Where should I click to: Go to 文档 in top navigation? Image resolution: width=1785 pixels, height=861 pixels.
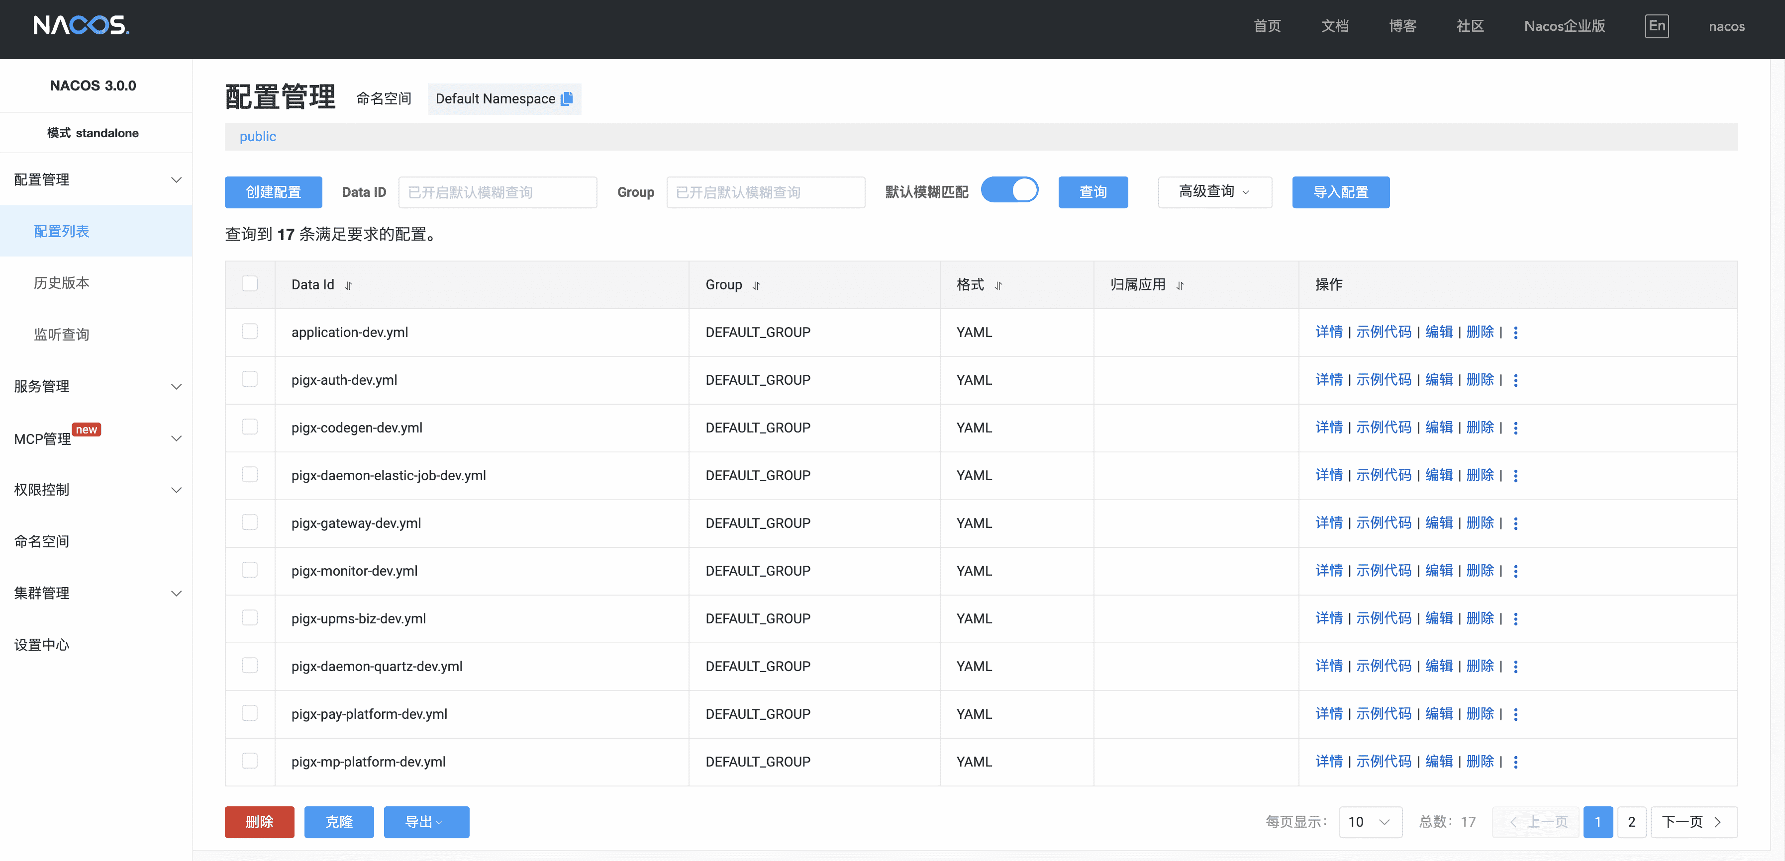tap(1334, 26)
